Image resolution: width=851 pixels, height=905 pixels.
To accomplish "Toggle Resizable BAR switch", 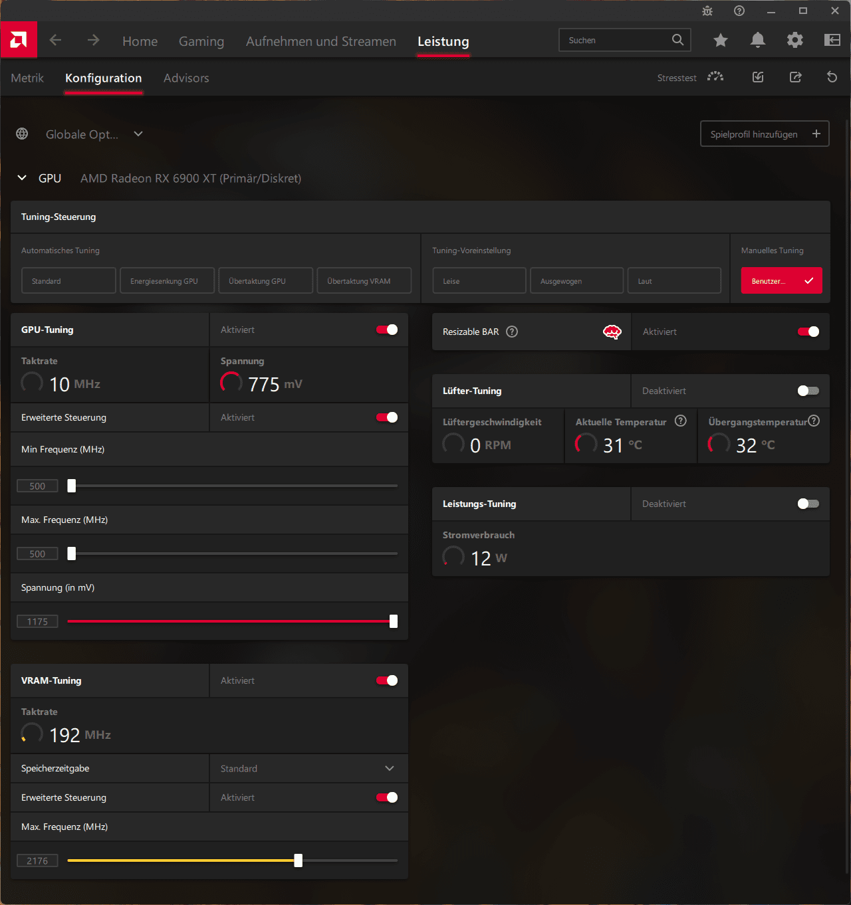I will point(808,332).
